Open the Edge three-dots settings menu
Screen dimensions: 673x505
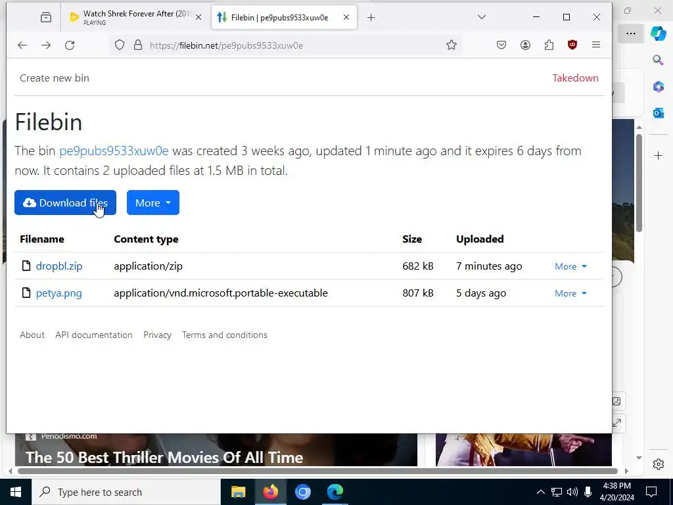click(630, 34)
